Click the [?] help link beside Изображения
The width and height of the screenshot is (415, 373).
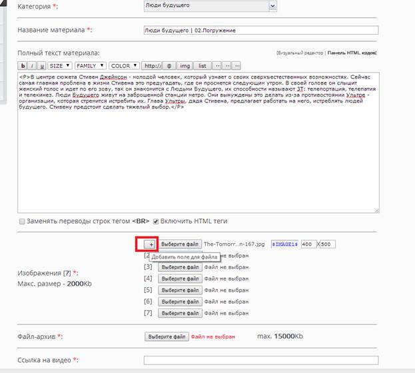pyautogui.click(x=67, y=273)
